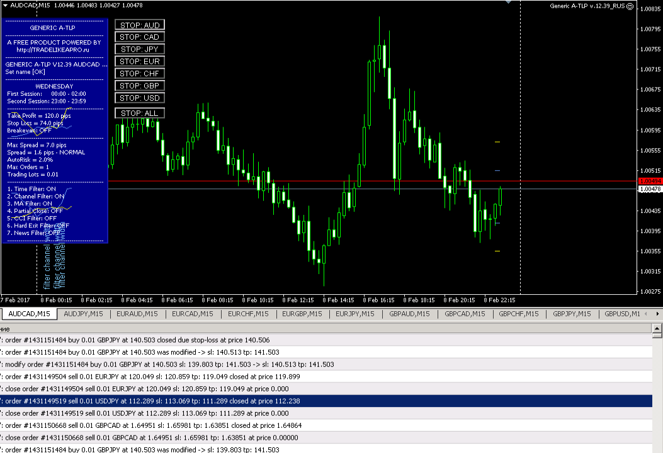Select log row close order USDJPY sell
Screen dimensions: 663x453
point(326,413)
